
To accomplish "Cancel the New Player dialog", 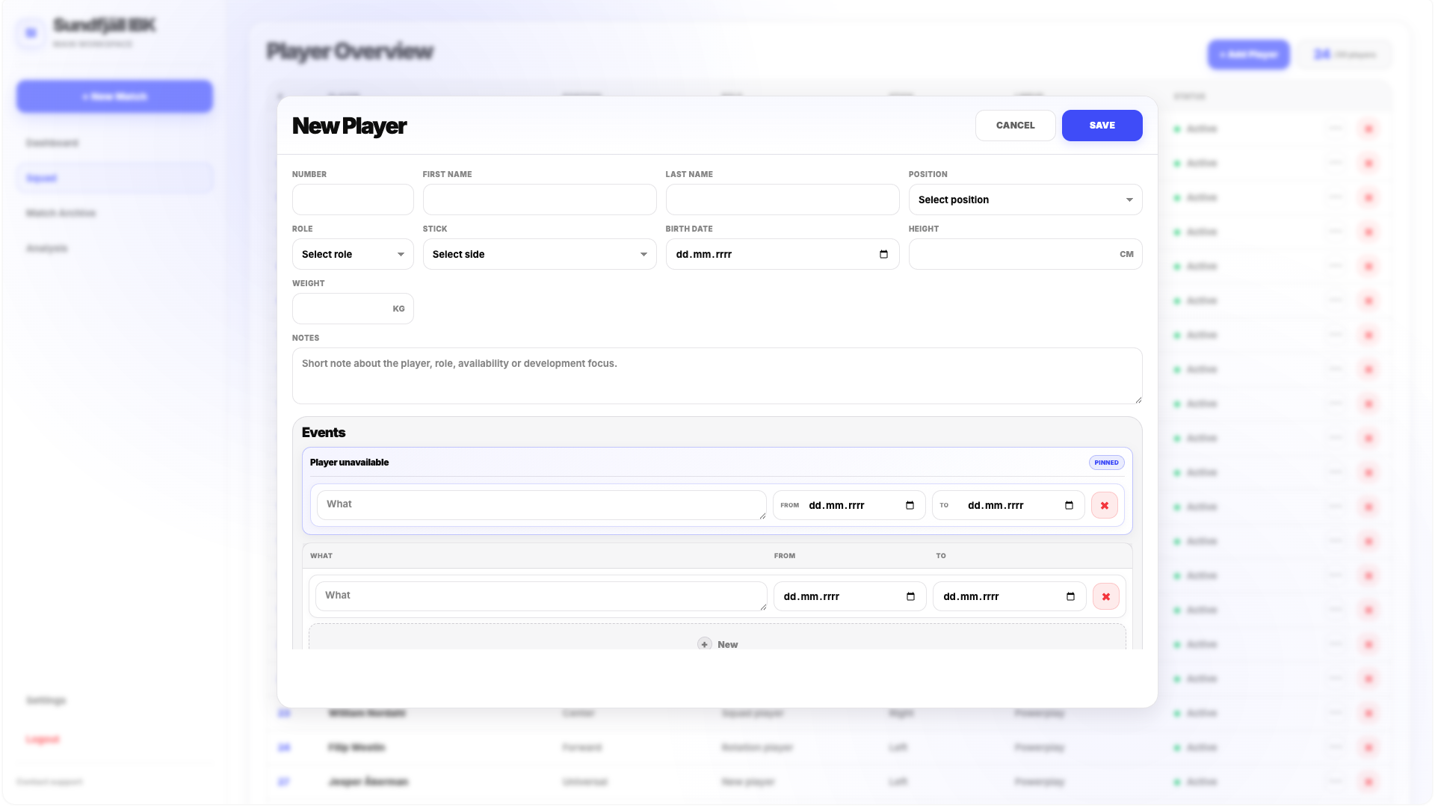I will click(x=1015, y=126).
